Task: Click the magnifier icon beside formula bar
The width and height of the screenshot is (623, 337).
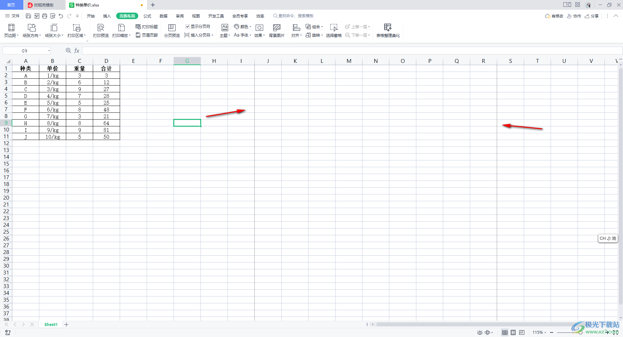Action: [68, 51]
